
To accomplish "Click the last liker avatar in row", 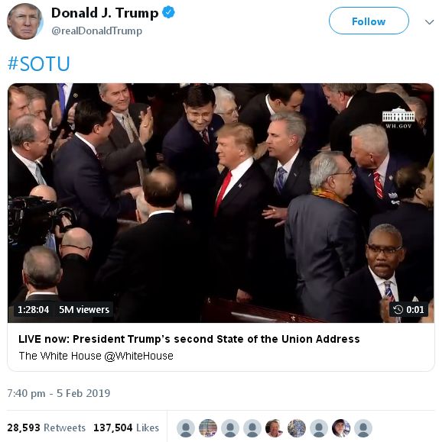I will 363,428.
